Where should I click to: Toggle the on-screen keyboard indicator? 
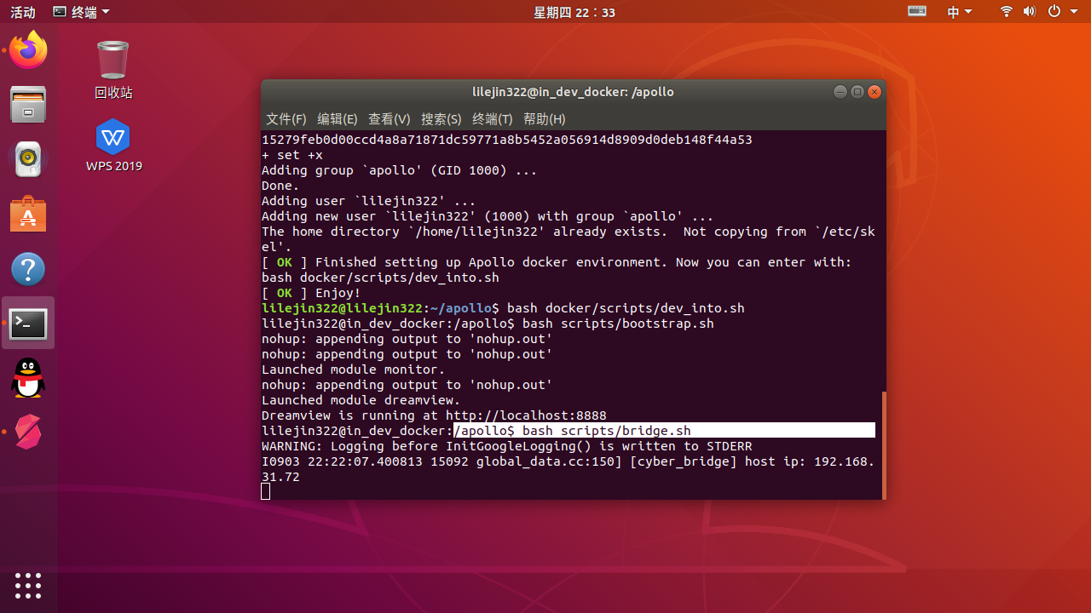(916, 12)
